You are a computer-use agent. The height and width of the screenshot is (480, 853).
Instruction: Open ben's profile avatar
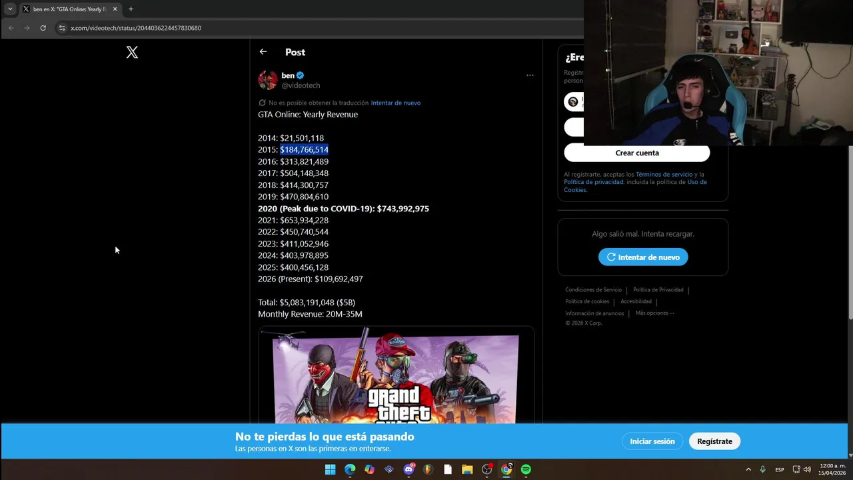(267, 80)
